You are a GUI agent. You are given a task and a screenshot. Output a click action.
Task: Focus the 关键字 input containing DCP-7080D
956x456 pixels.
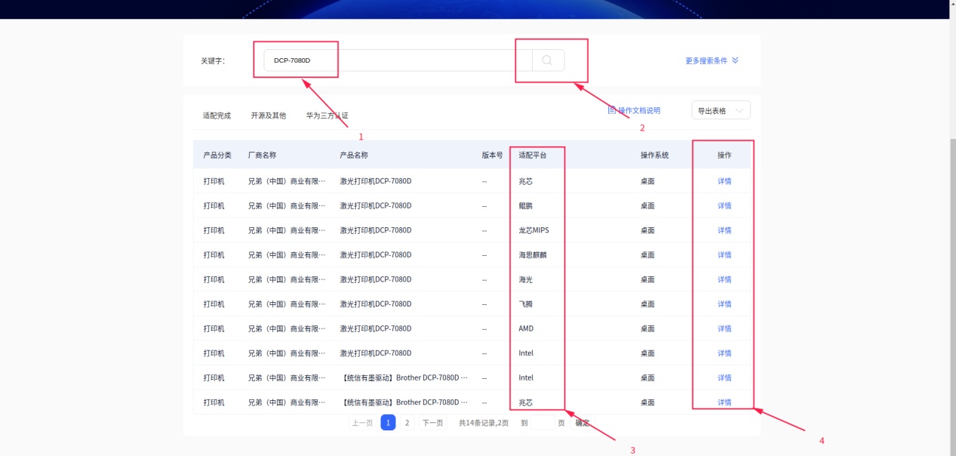click(x=398, y=60)
